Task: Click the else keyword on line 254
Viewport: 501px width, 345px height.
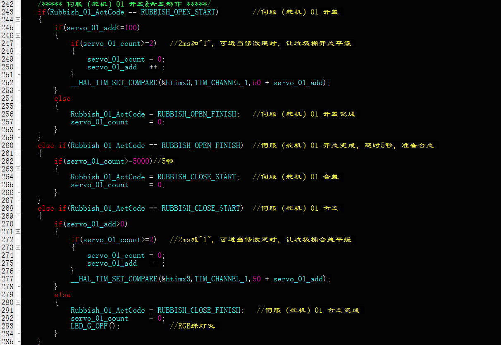Action: pos(62,98)
